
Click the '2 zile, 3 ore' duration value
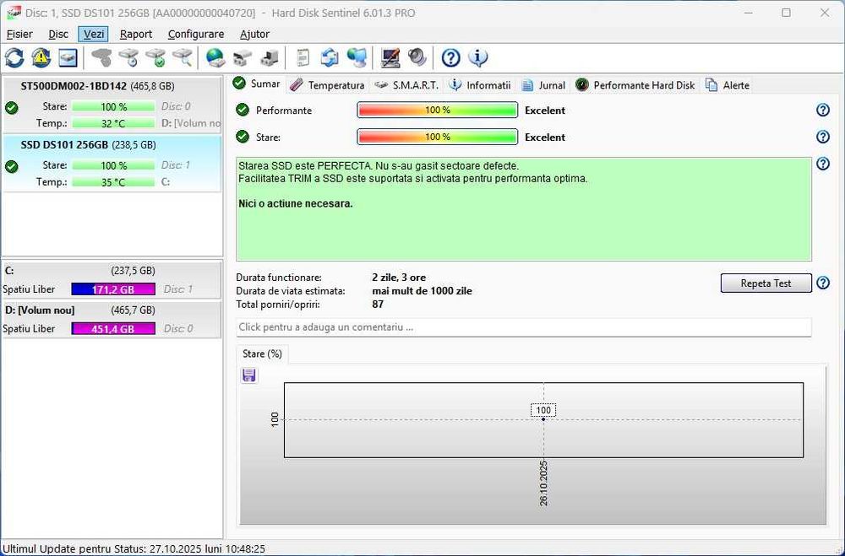pyautogui.click(x=399, y=278)
